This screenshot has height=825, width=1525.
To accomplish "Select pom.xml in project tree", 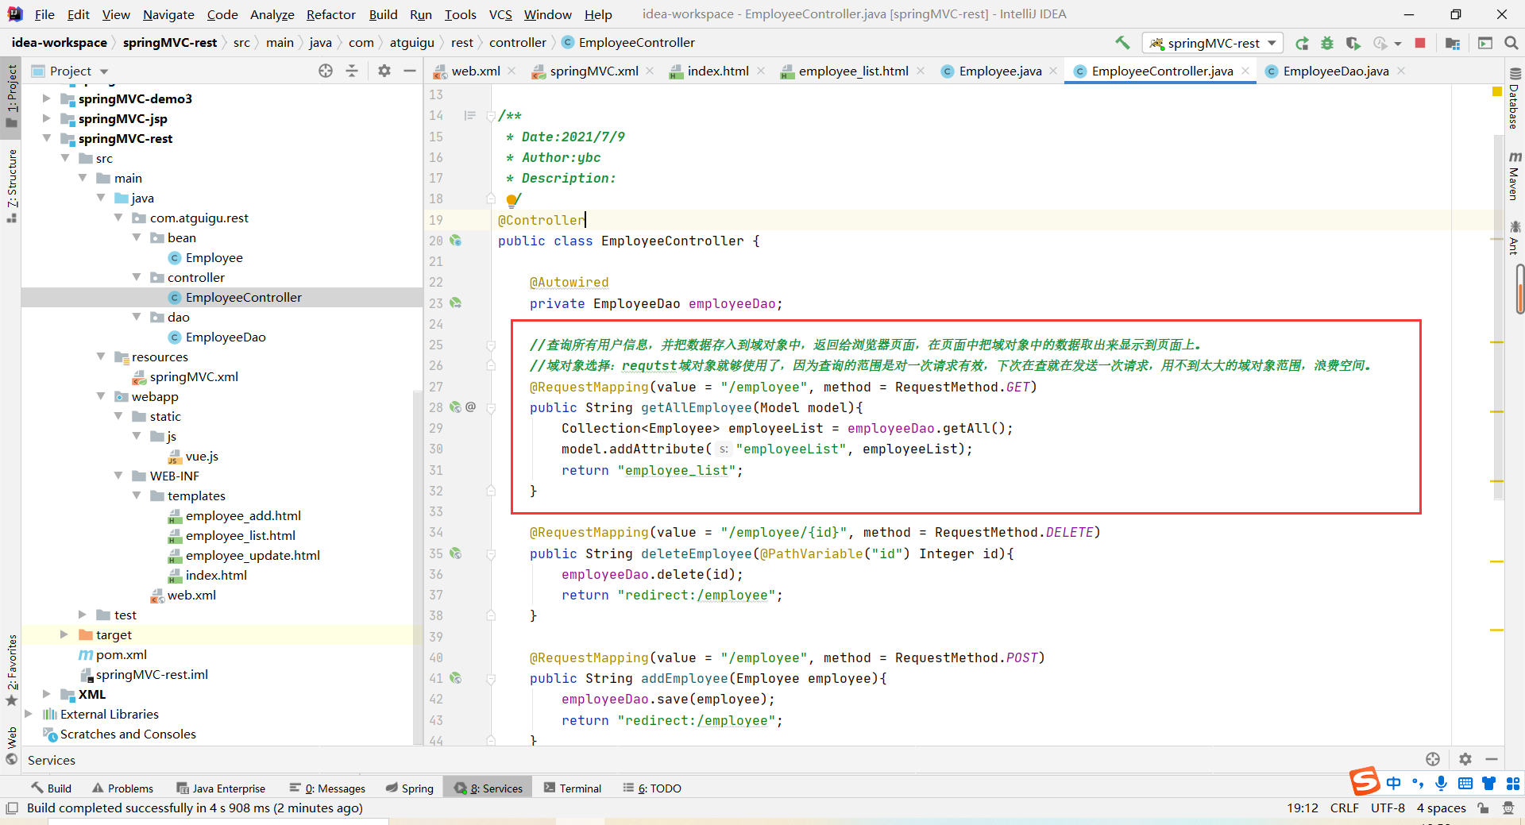I will [x=122, y=654].
